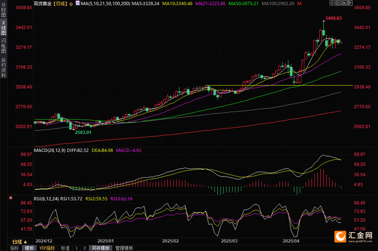Click the MA10:3340.46 value
The image size is (378, 251).
pyautogui.click(x=178, y=4)
